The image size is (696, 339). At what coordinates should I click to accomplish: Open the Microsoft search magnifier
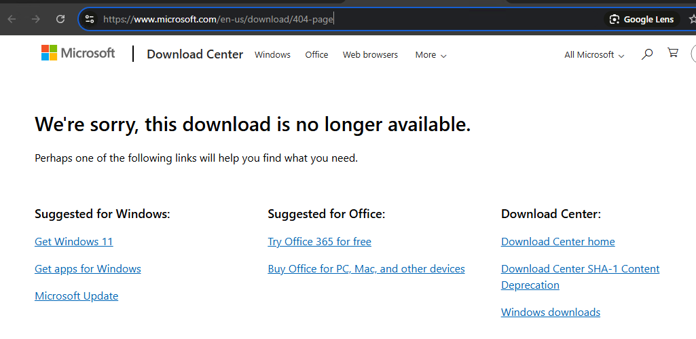point(647,54)
